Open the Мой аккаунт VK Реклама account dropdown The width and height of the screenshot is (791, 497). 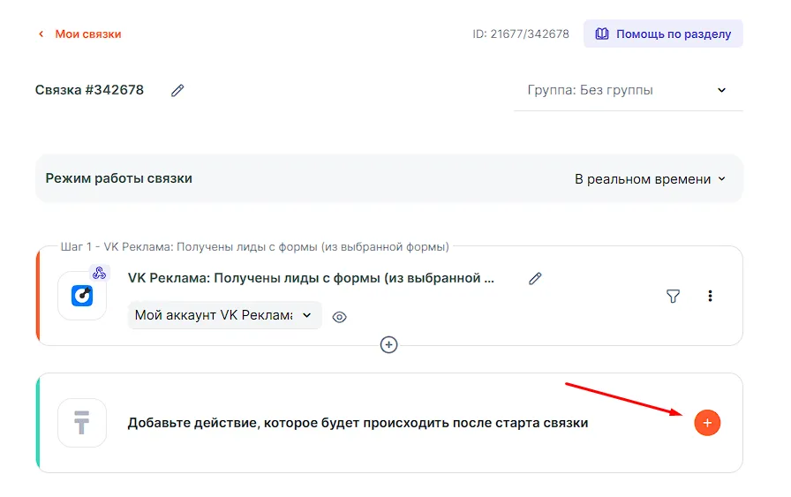point(224,315)
